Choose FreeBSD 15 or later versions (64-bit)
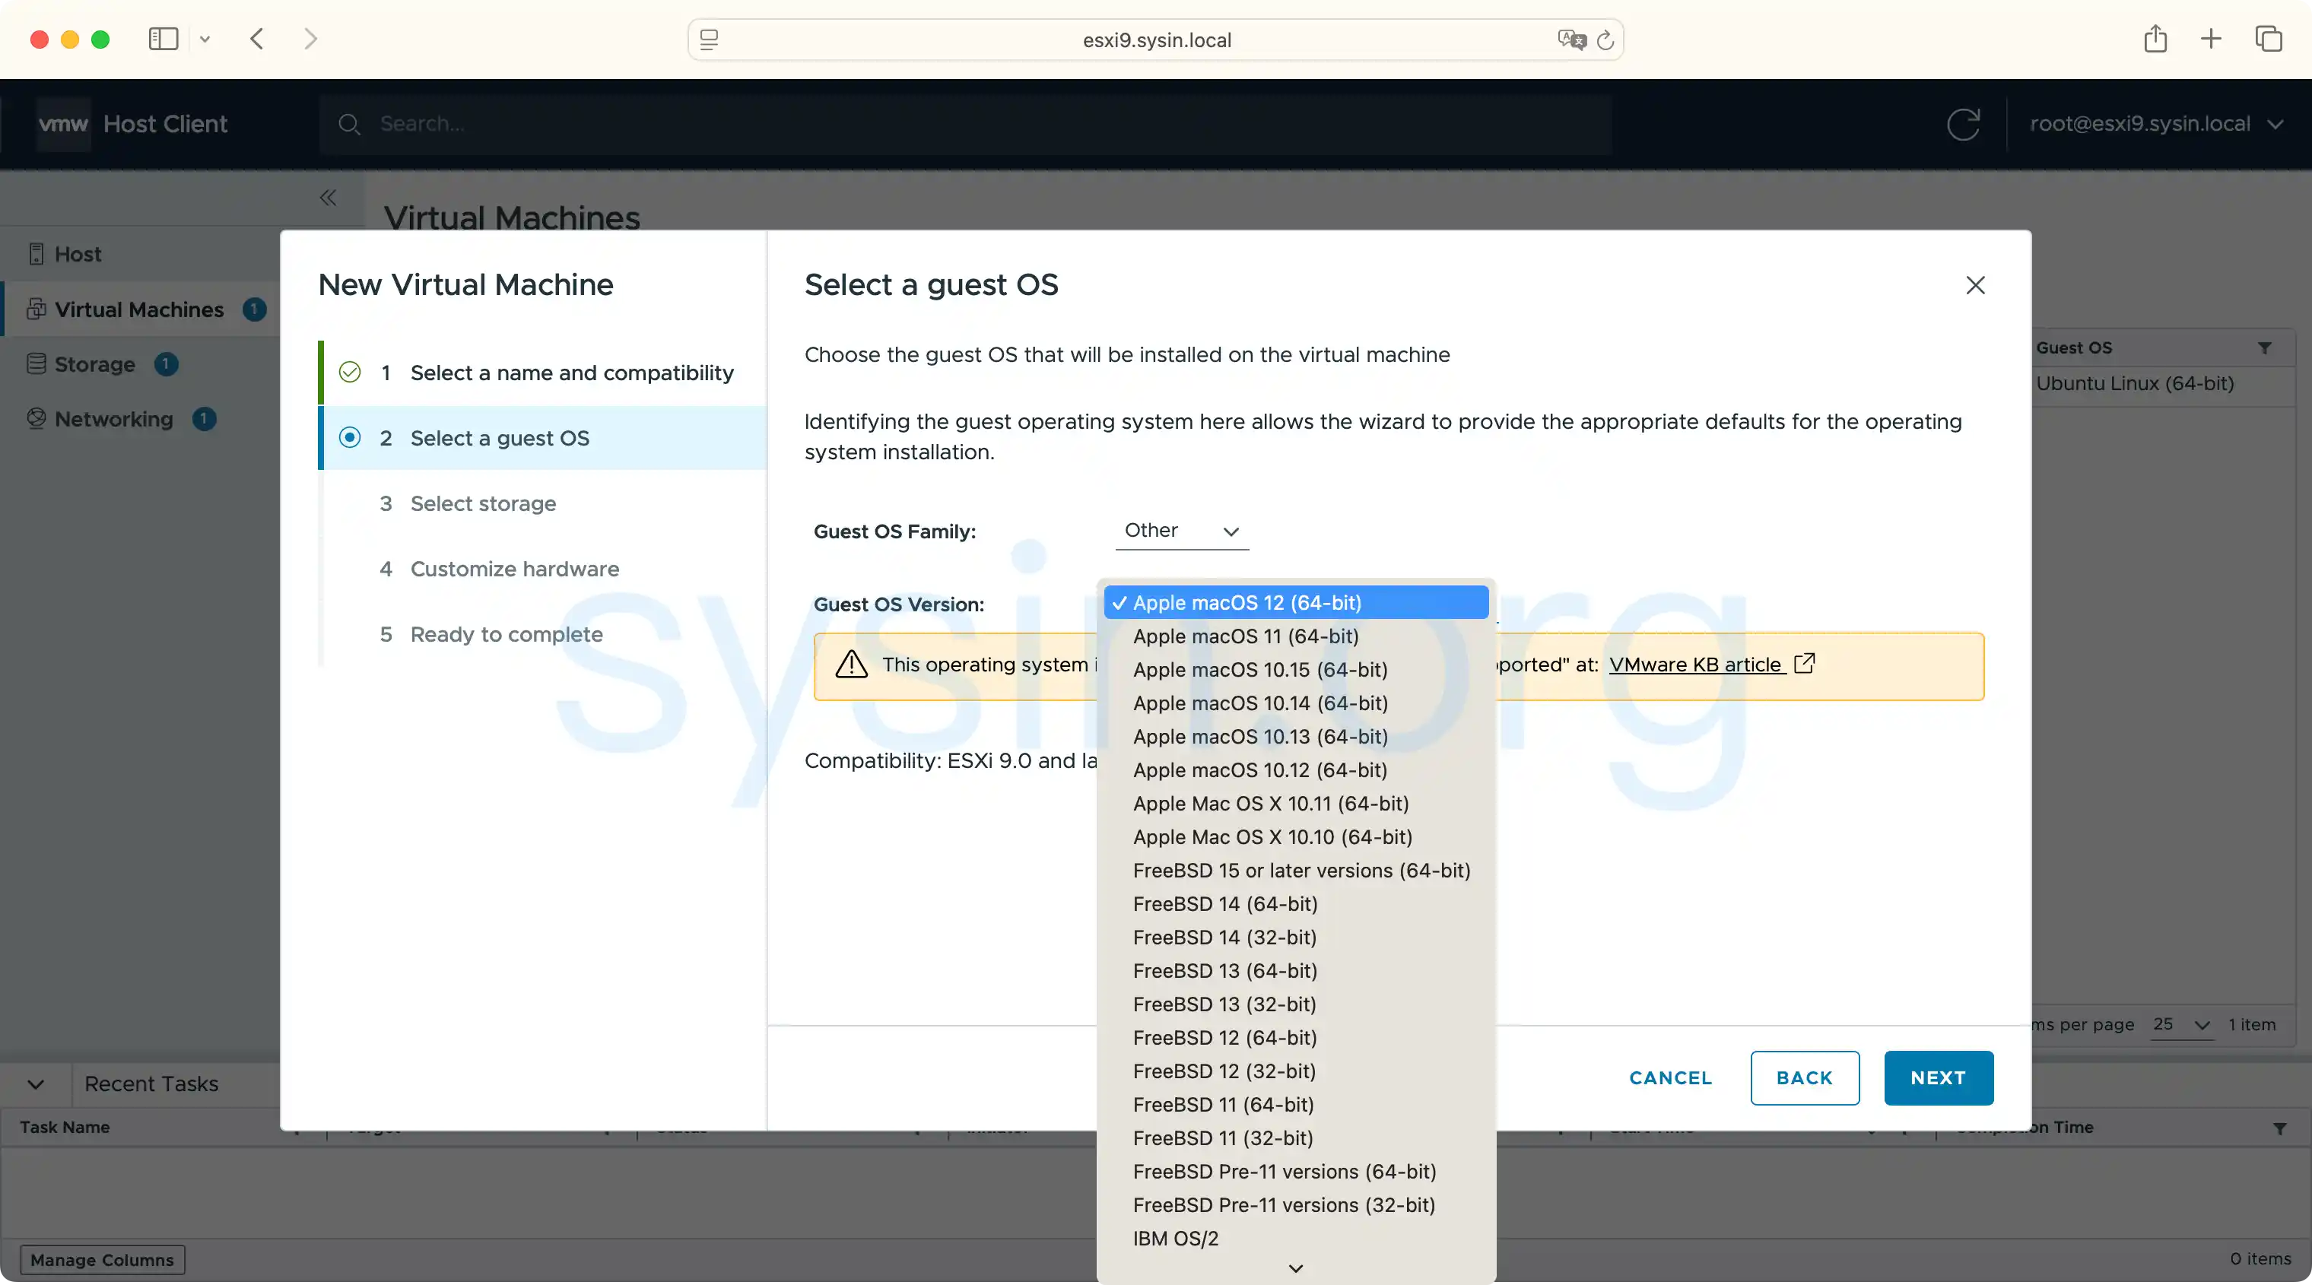The width and height of the screenshot is (2312, 1285). tap(1295, 871)
